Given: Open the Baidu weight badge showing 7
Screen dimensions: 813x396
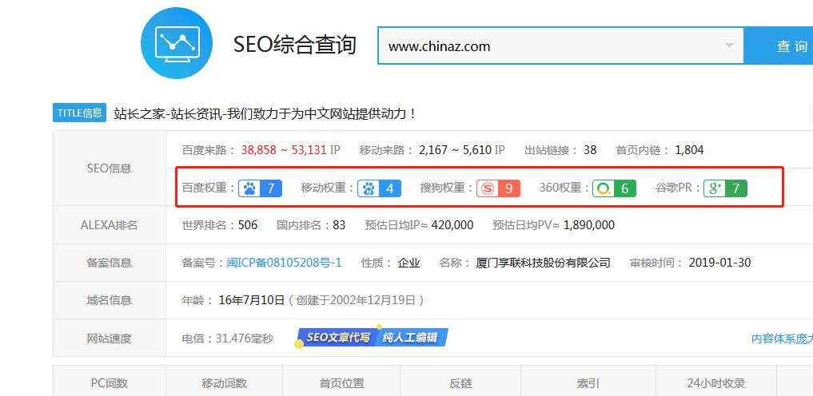Looking at the screenshot, I should click(261, 188).
